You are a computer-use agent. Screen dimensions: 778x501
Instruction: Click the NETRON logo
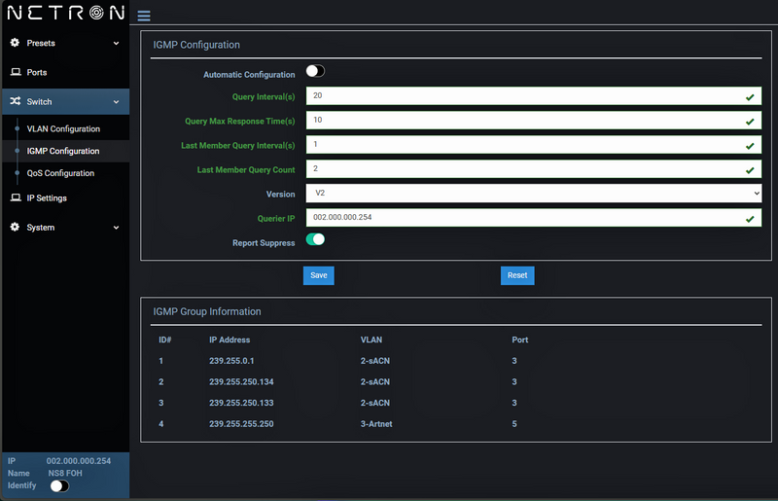tap(65, 14)
